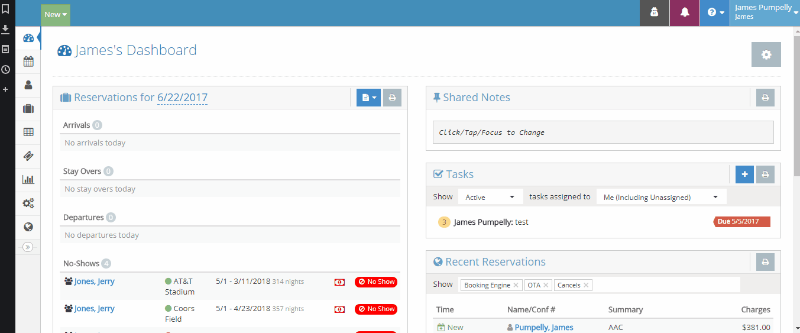Remove the Cancels filter tag
Screen dimensions: 800x333
point(586,285)
